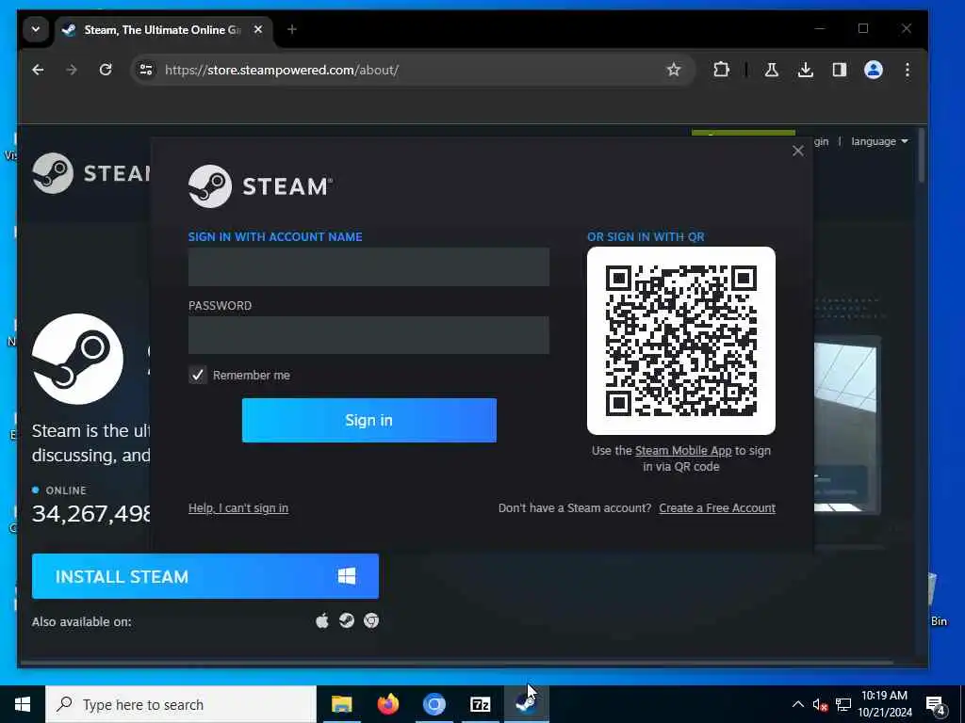Open Chrome Labs flask icon
Image resolution: width=965 pixels, height=723 pixels.
pyautogui.click(x=772, y=70)
